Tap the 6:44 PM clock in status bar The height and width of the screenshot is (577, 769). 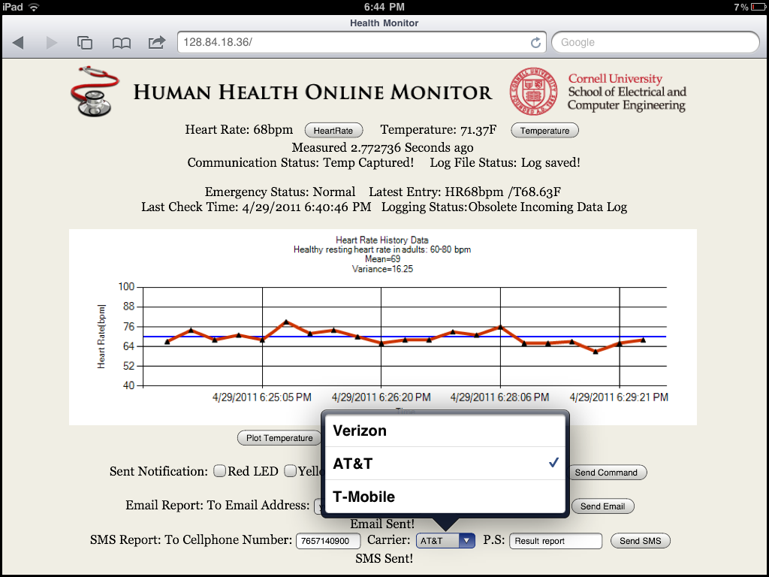pos(384,7)
